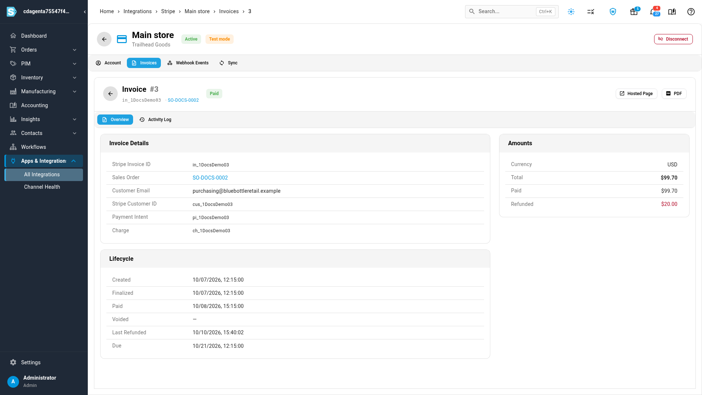
Task: Click the credit card icon next to Main store
Action: coord(122,39)
